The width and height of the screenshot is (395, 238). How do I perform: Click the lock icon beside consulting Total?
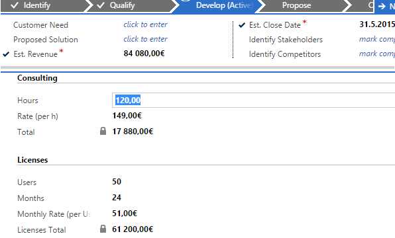(103, 131)
